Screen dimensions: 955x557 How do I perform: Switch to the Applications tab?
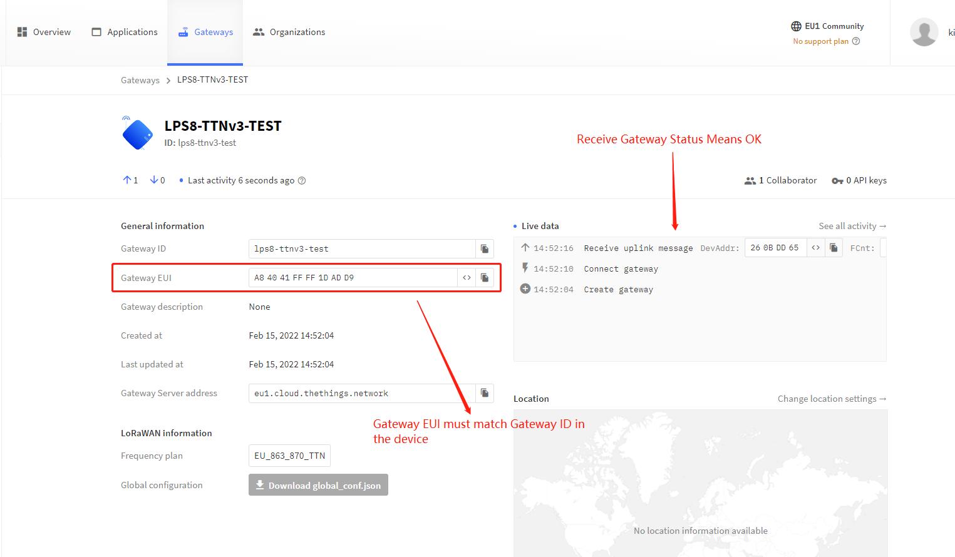[125, 32]
